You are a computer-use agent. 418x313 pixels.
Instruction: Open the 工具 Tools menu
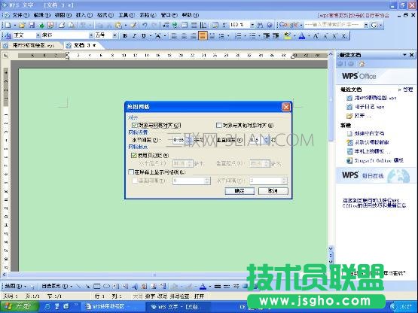pyautogui.click(x=127, y=15)
